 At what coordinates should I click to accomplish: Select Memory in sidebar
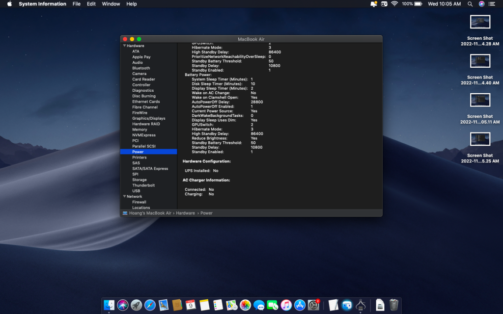click(140, 130)
